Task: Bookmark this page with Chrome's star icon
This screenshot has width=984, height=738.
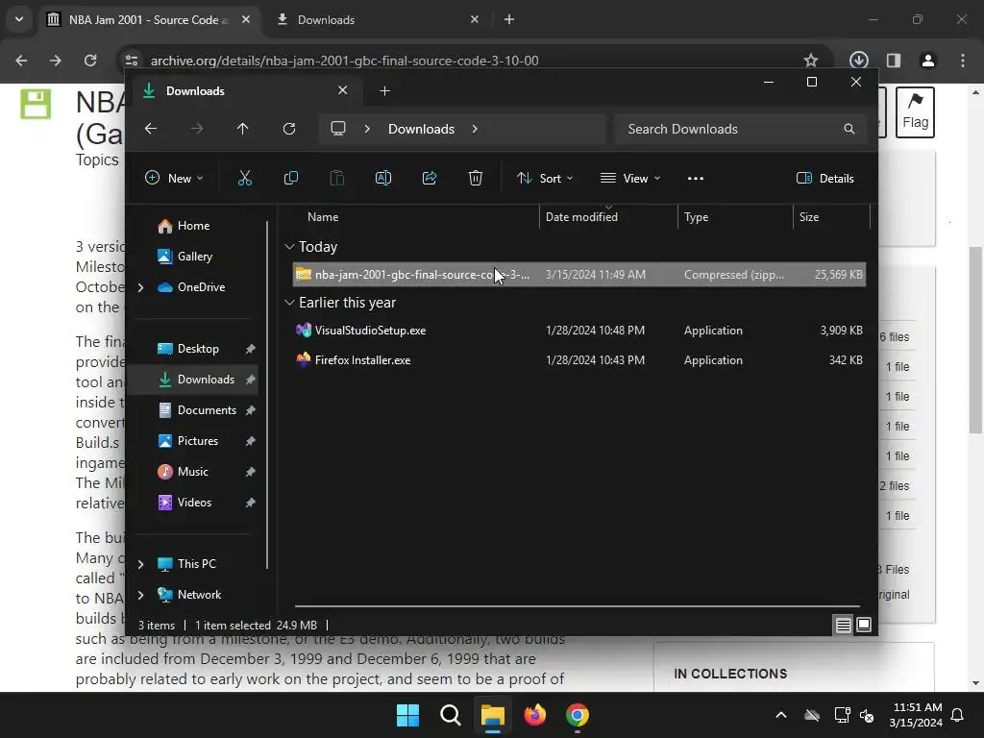Action: (811, 61)
